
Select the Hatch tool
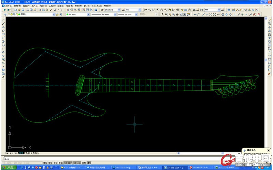coord(3,70)
